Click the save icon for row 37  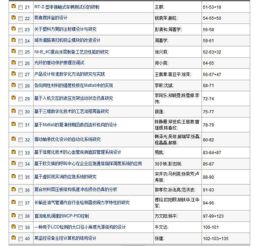tap(14, 202)
